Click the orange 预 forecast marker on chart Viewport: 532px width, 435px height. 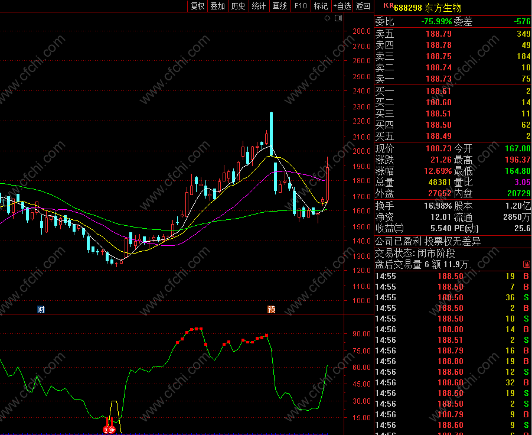pyautogui.click(x=271, y=309)
